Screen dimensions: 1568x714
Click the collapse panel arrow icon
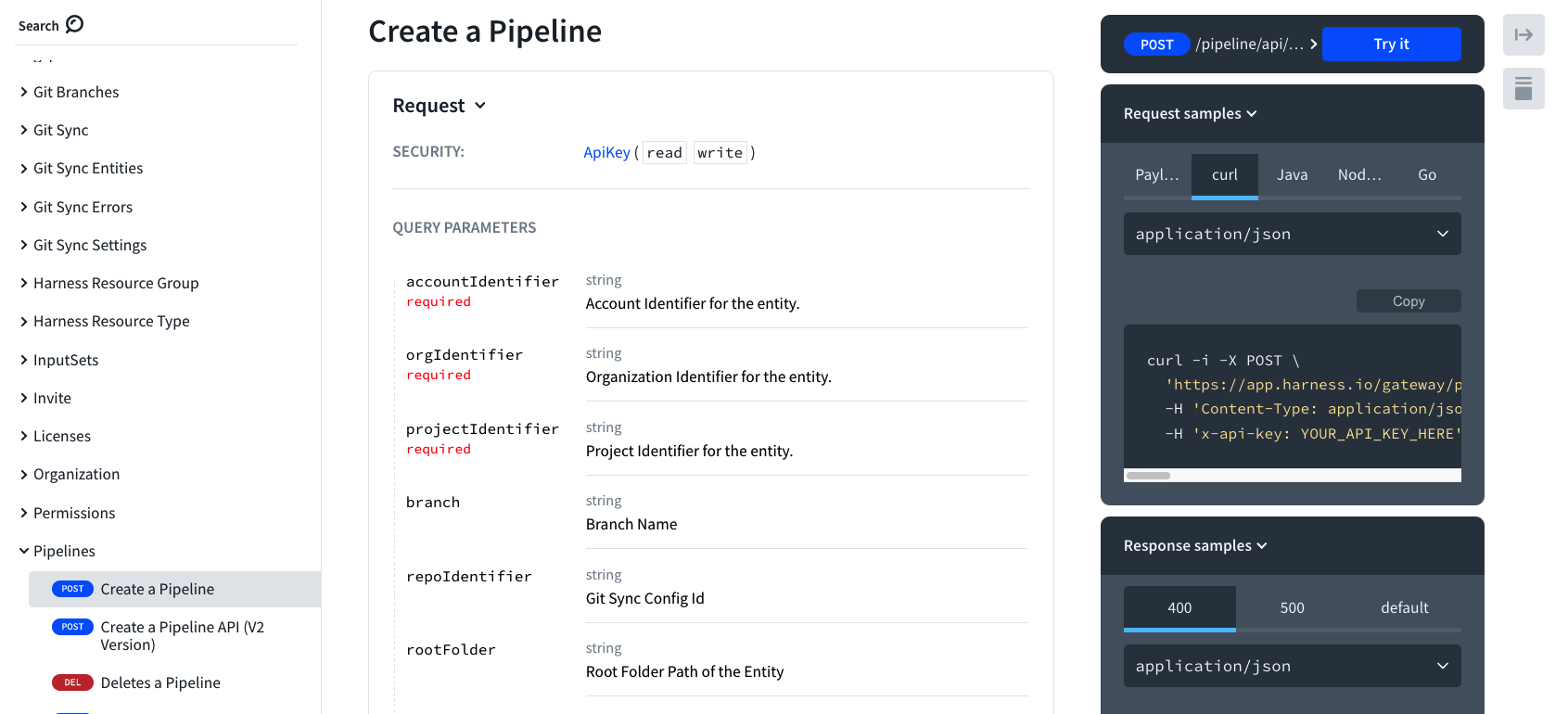point(1523,35)
